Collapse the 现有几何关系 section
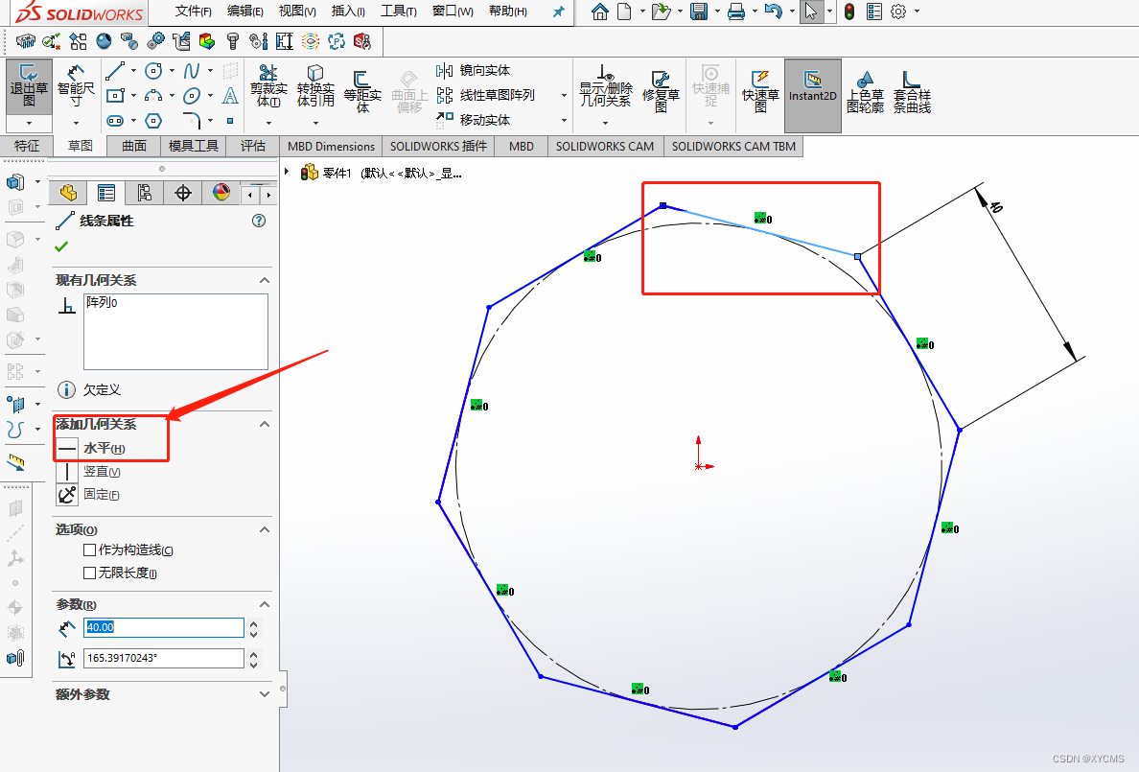 265,280
